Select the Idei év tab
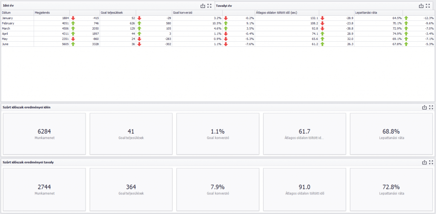The height and width of the screenshot is (214, 436). click(x=6, y=6)
